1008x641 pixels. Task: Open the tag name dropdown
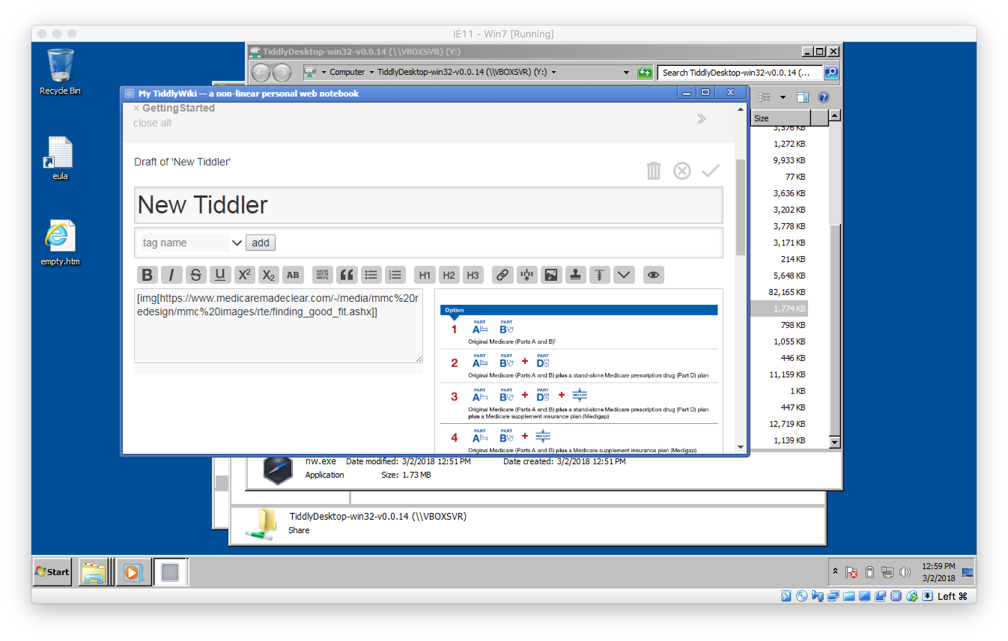tap(237, 242)
